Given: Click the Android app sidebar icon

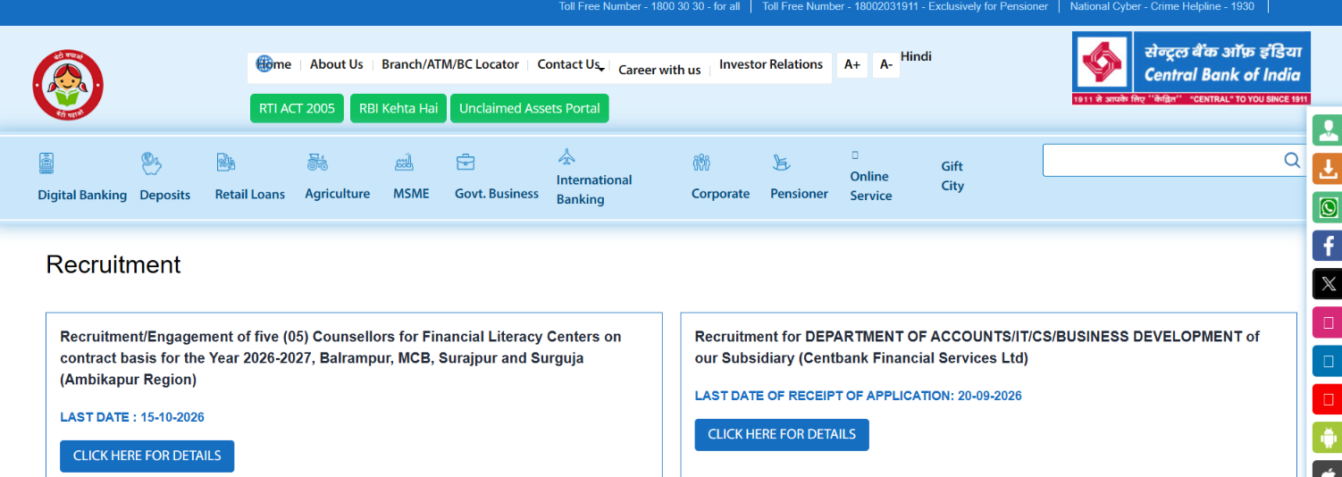Looking at the screenshot, I should coord(1328,438).
